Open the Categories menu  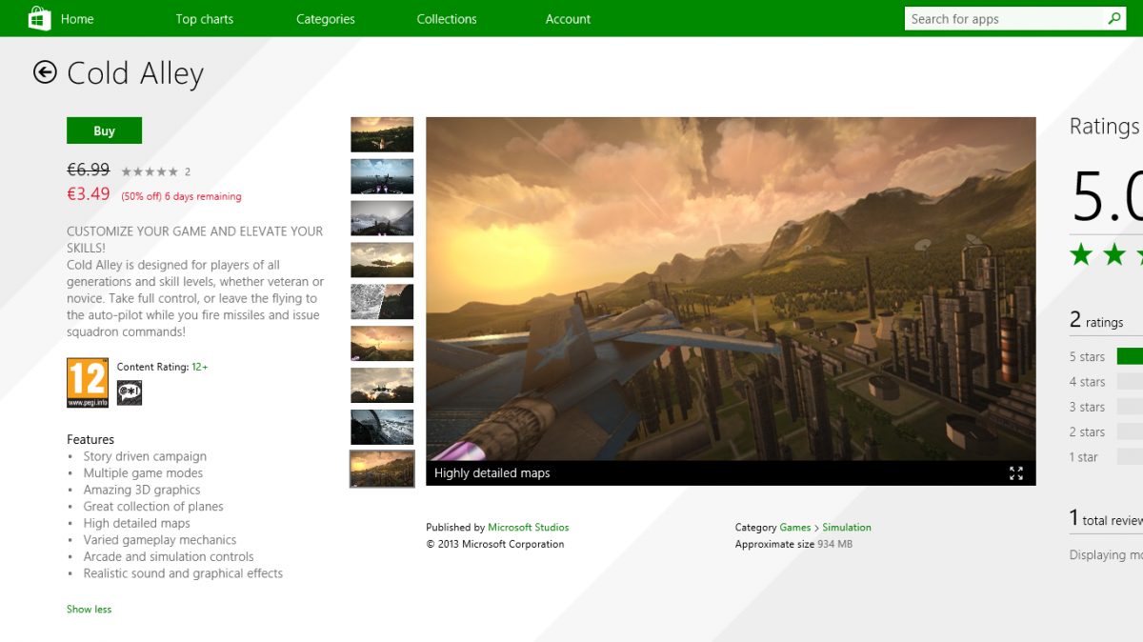tap(326, 19)
